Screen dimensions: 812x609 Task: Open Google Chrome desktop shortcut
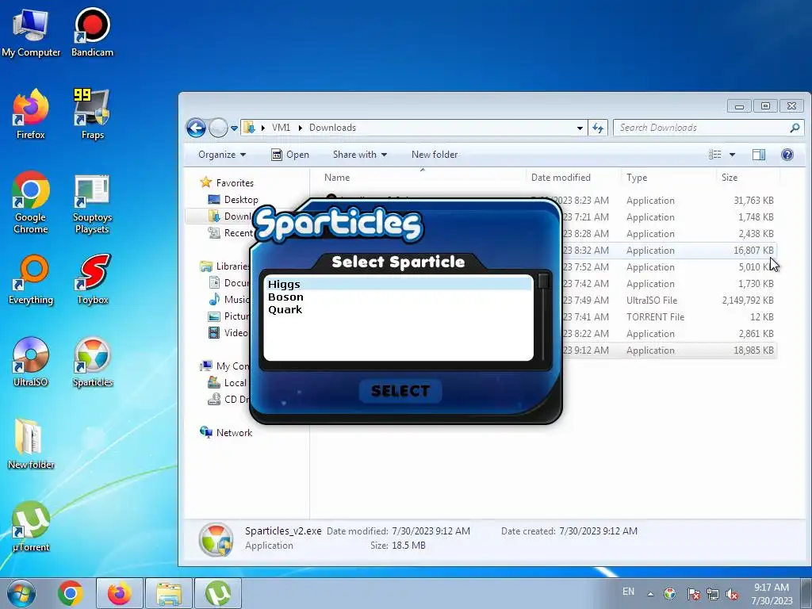coord(31,202)
